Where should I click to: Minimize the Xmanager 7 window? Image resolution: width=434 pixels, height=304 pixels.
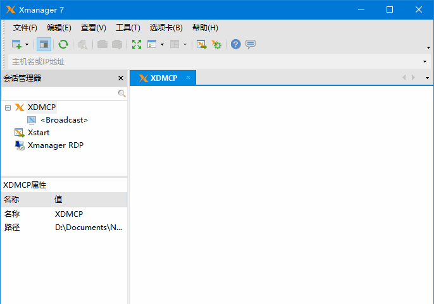click(361, 9)
